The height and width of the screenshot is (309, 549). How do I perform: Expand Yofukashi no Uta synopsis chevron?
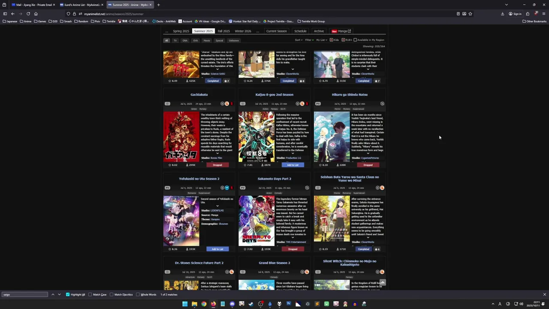click(x=217, y=206)
